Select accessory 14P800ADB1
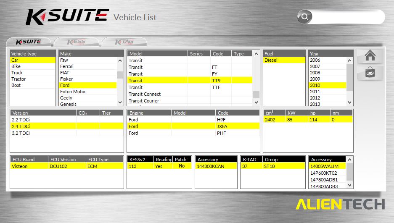Viewport: 394px width, 223px height. pos(328,180)
